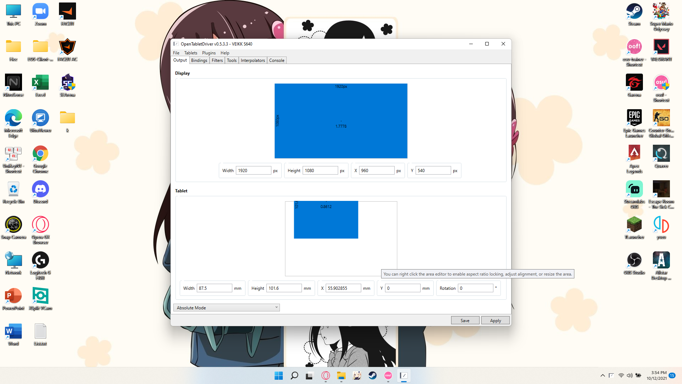Click the Display Width input field

pyautogui.click(x=254, y=171)
